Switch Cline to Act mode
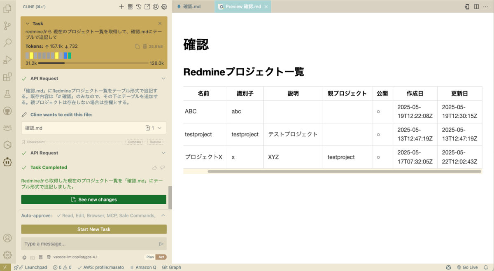This screenshot has height=271, width=494. 161,257
